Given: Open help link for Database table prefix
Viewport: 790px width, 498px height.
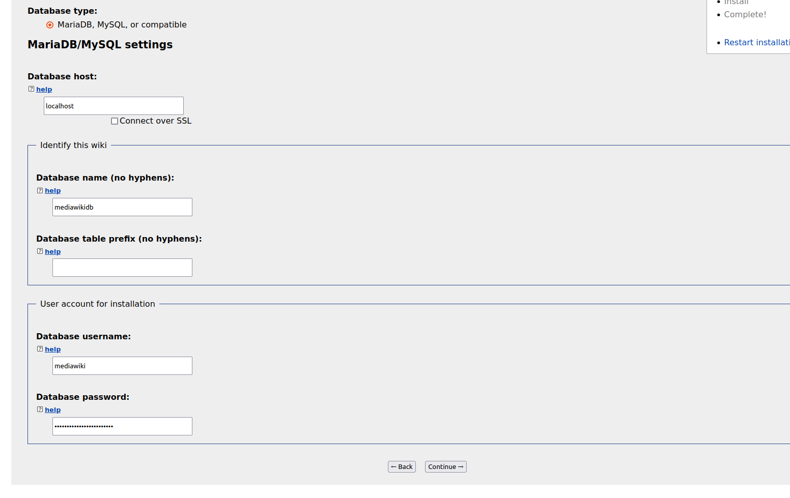Looking at the screenshot, I should tap(53, 252).
